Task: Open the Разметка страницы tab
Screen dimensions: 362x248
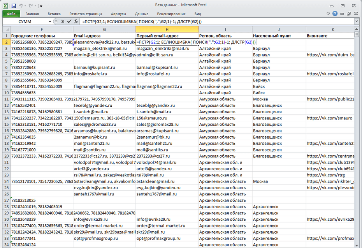Action: coord(86,14)
